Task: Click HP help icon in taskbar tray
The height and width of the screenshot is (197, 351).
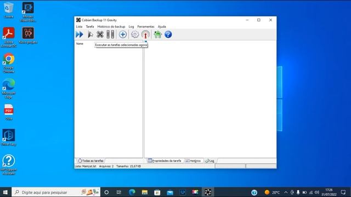Action: (x=254, y=192)
